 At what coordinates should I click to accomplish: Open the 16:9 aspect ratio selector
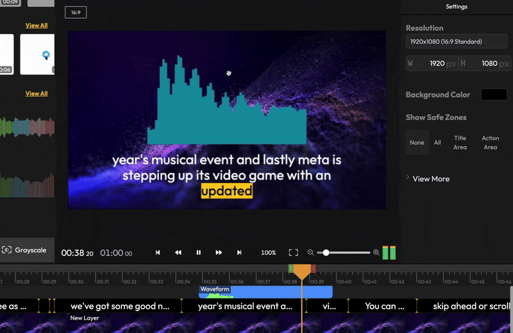[76, 12]
